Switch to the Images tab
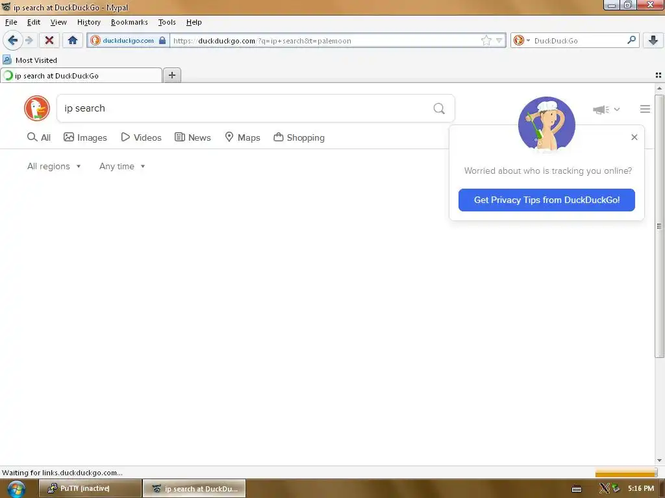Viewport: 665px width, 498px height. (85, 137)
